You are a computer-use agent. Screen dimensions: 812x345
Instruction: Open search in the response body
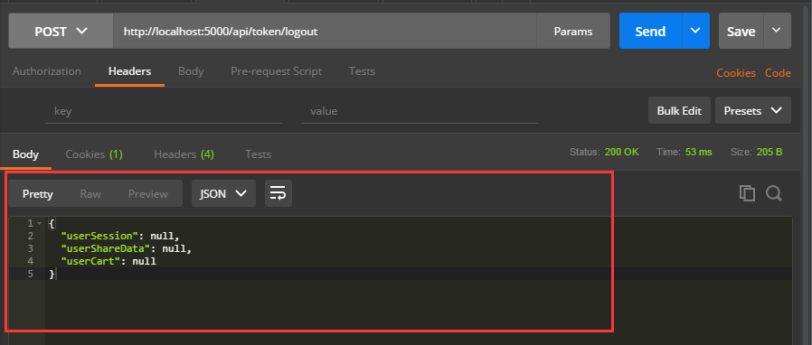(774, 193)
